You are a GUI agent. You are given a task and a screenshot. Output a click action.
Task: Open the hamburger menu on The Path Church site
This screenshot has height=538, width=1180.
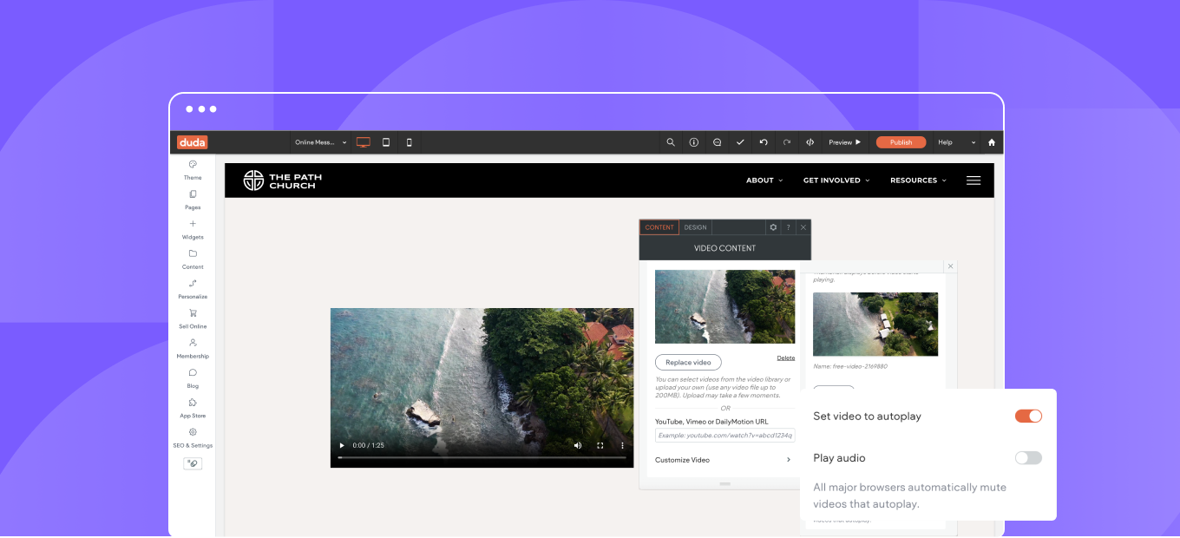[x=973, y=180]
